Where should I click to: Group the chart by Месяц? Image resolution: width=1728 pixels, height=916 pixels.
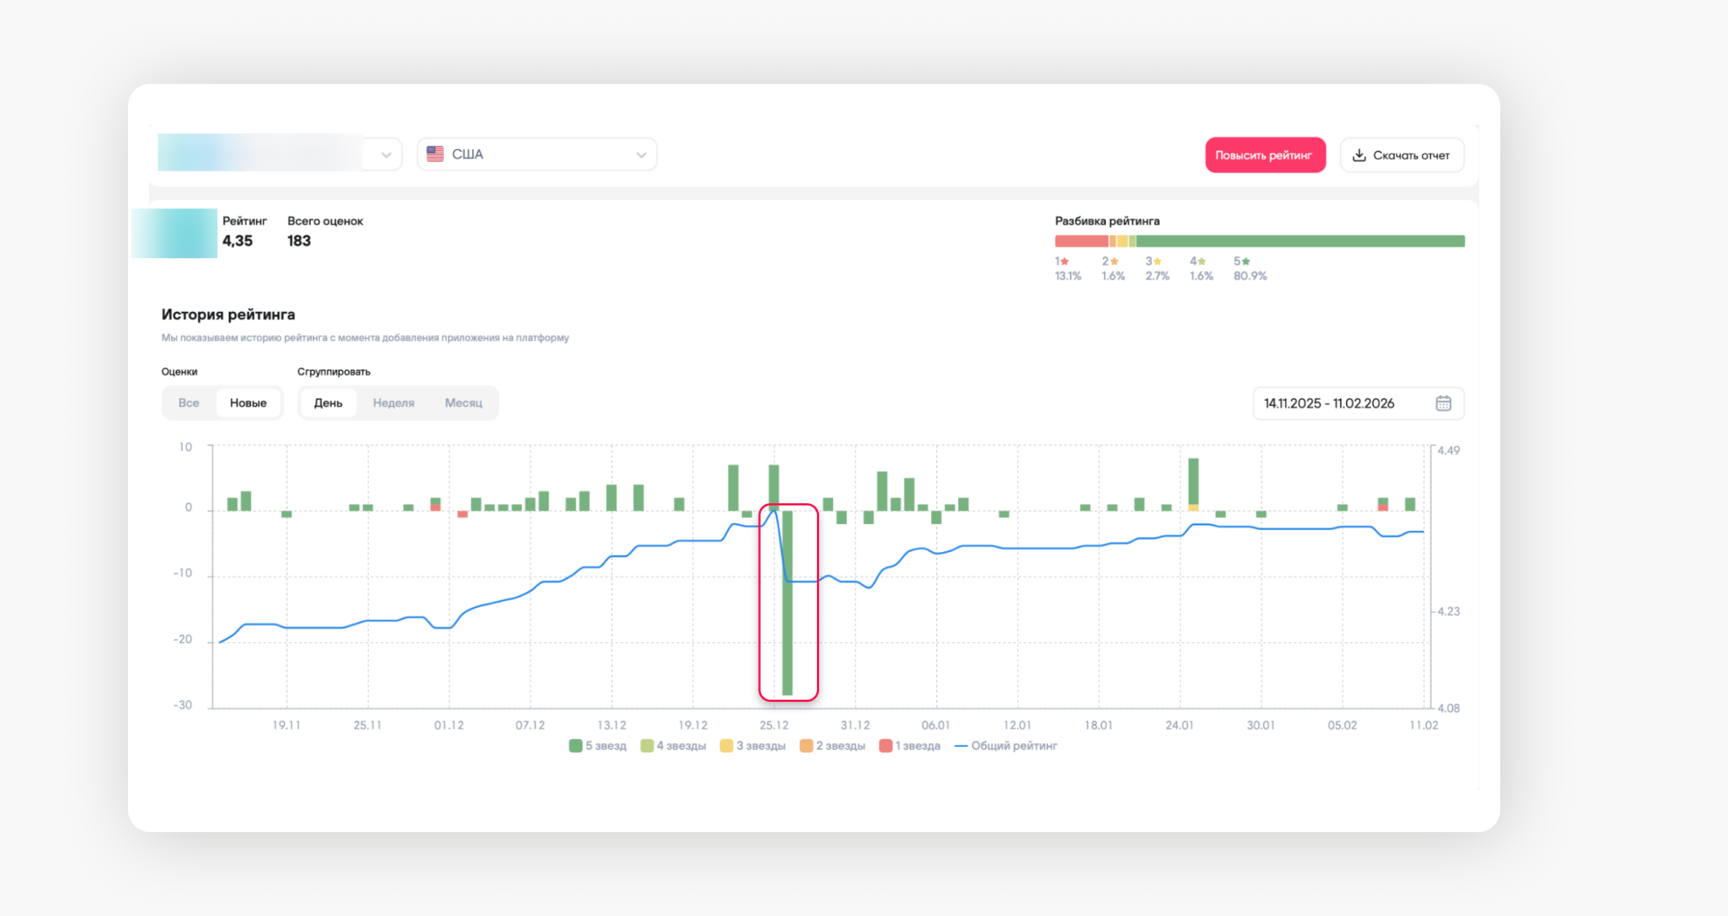point(463,403)
